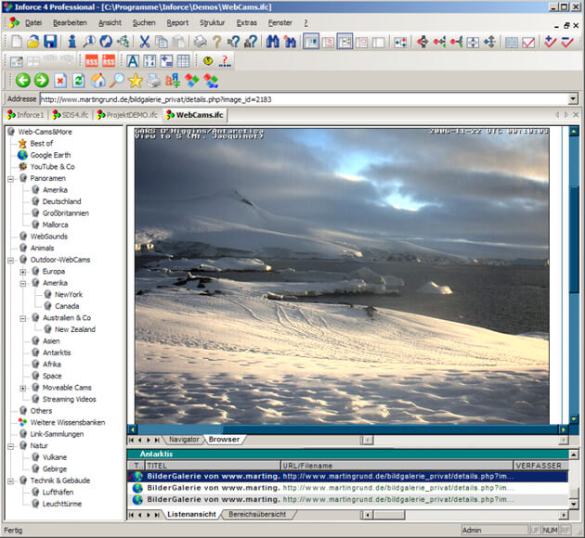Switch to the SDS4.ifc tab
585x538 pixels.
tap(71, 115)
